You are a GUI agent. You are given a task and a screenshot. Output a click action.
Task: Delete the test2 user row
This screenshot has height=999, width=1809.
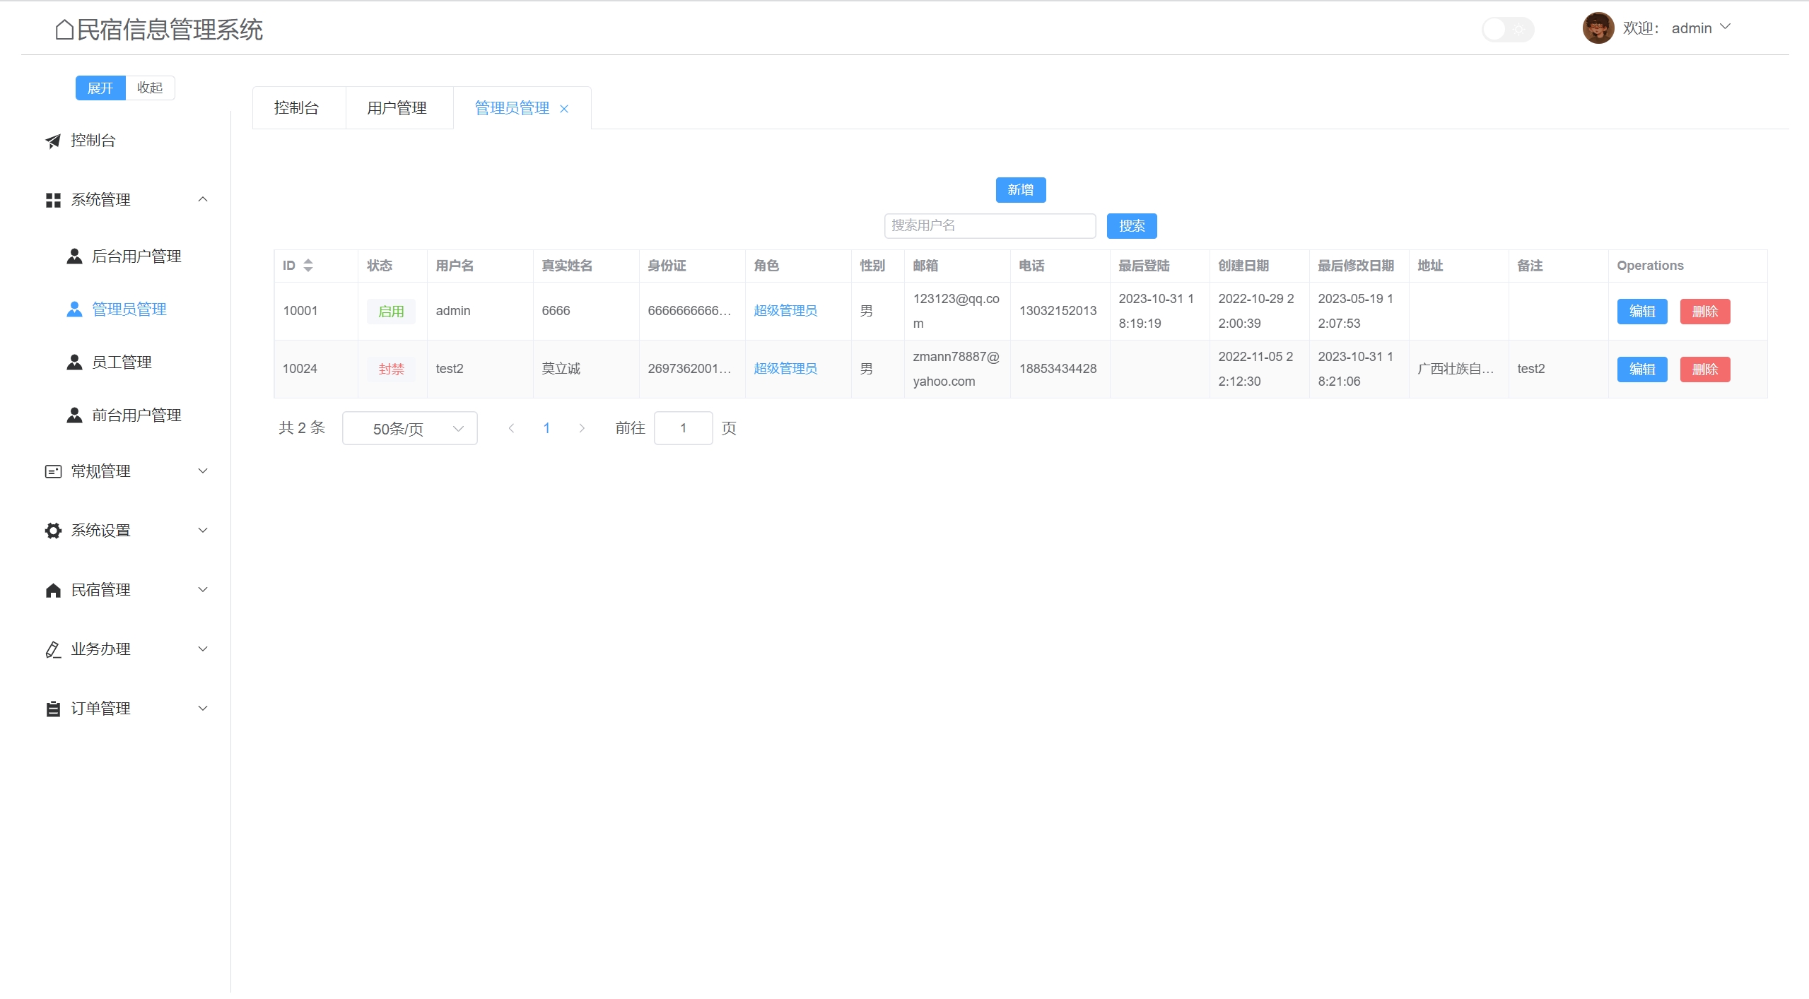[1704, 370]
